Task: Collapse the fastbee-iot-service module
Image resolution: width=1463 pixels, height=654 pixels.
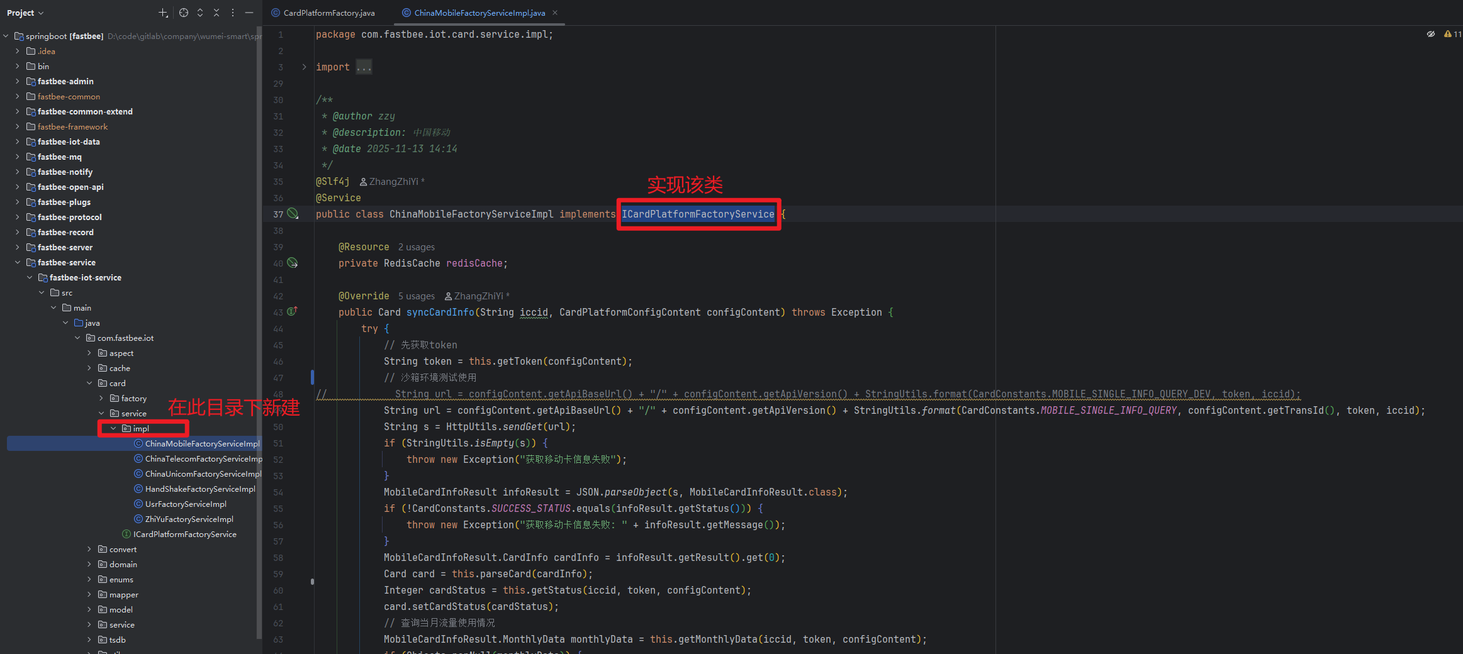Action: coord(30,277)
